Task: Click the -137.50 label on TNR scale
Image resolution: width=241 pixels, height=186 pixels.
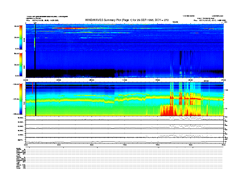Action: 16,99
